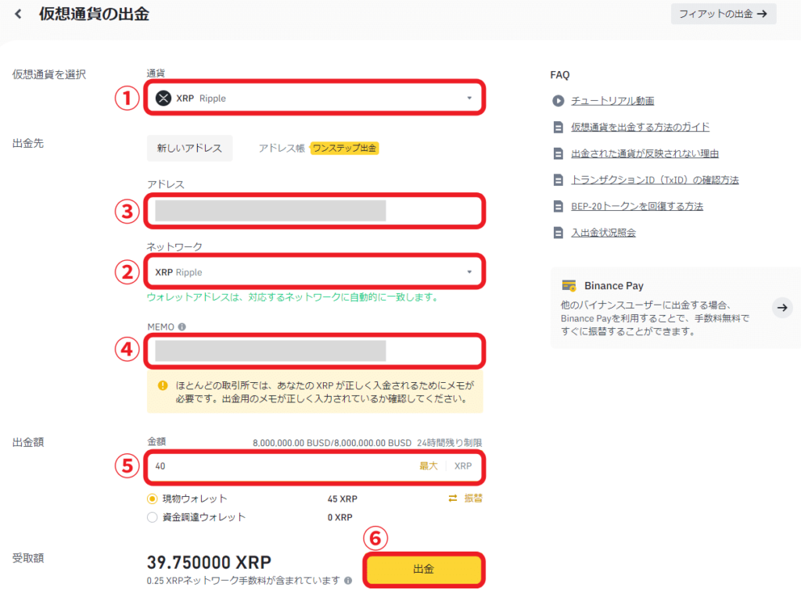Open トランザクションID（TxID）の確認方法 link
Viewport: 801px width, 597px height.
655,181
